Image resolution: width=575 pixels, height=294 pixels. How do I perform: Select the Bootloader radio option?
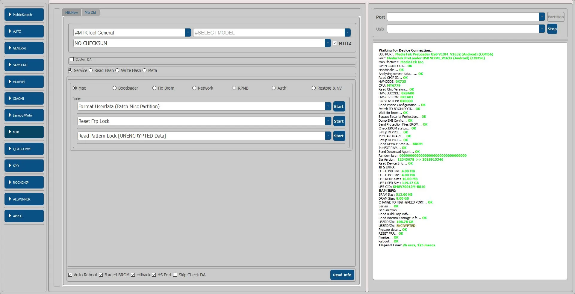click(x=114, y=88)
